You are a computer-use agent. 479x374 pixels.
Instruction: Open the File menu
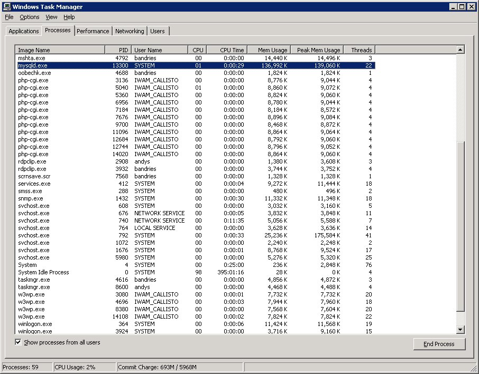(9, 17)
